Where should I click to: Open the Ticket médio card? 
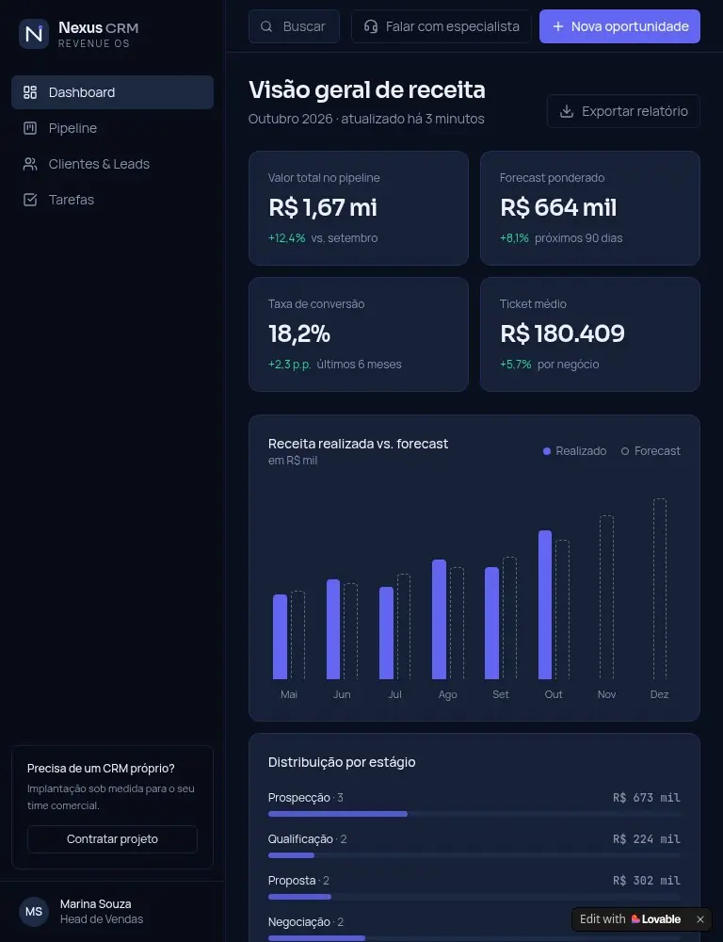point(590,334)
